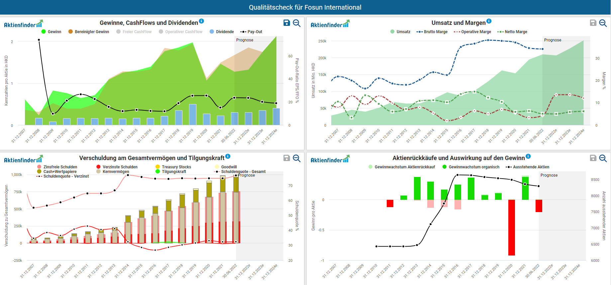Hide the Dividende series via legend
This screenshot has height=285, width=611.
coord(225,32)
